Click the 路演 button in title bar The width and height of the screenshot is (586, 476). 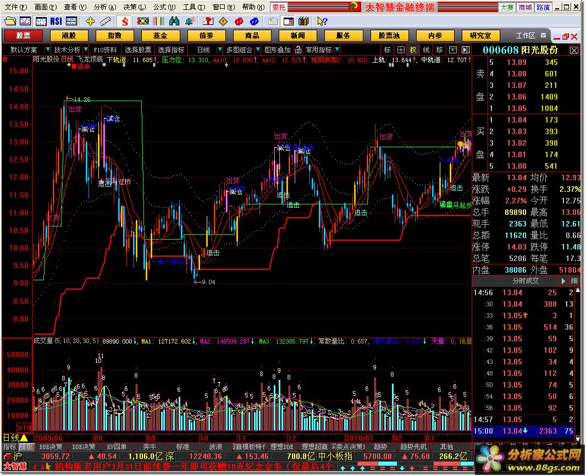pos(543,7)
